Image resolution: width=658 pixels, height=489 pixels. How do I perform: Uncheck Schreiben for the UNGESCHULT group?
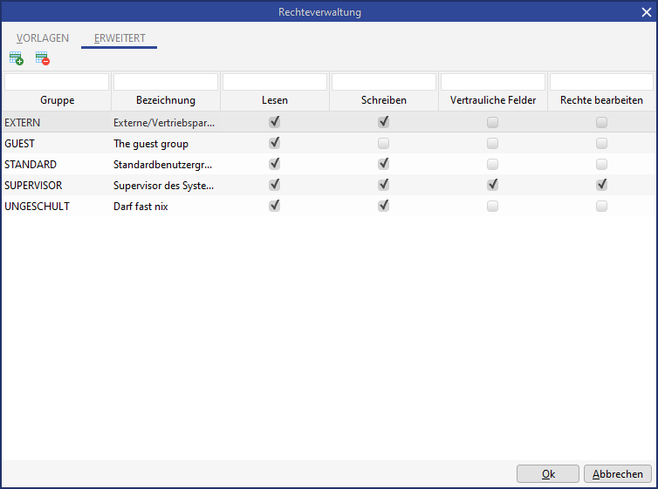click(x=384, y=206)
